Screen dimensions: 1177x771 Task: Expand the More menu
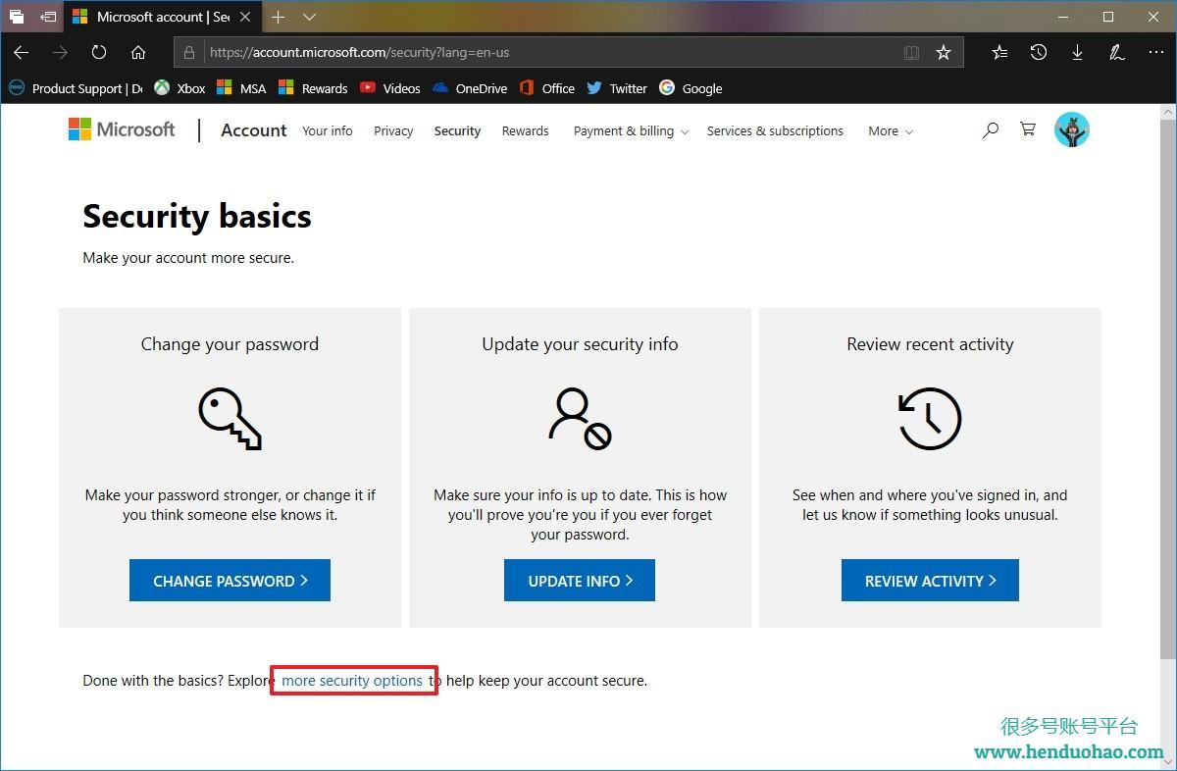[891, 130]
